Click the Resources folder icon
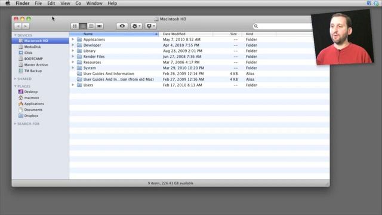This screenshot has width=382, height=215. [79, 62]
